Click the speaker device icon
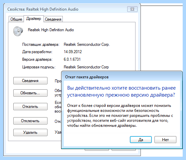This screenshot has height=160, width=186. (18, 31)
